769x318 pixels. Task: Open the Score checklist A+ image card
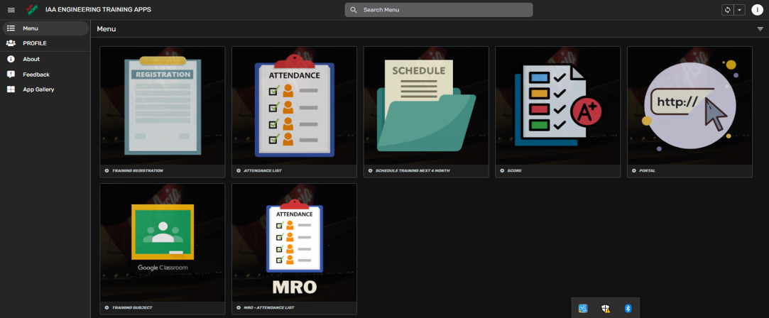pos(558,106)
